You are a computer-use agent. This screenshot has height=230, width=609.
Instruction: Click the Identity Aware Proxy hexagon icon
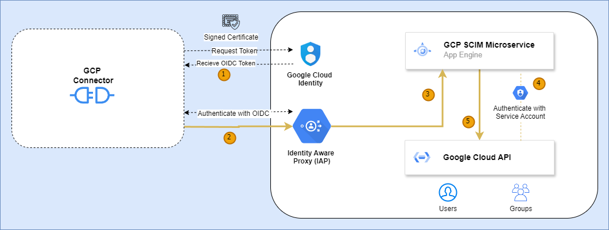coord(311,126)
